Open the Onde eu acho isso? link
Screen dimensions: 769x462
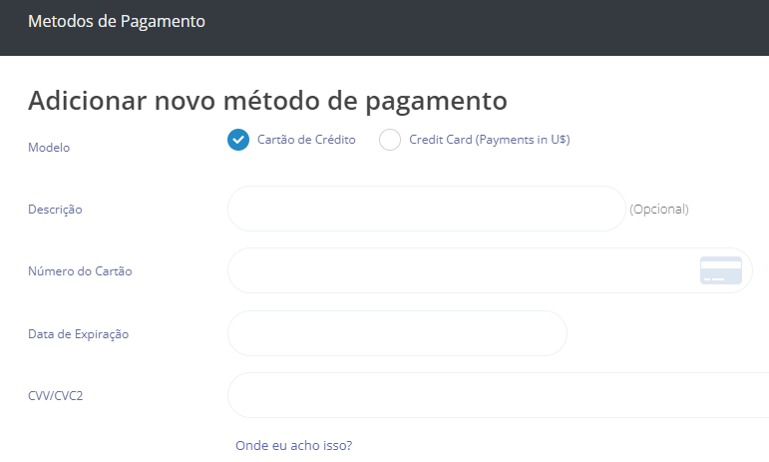click(294, 445)
